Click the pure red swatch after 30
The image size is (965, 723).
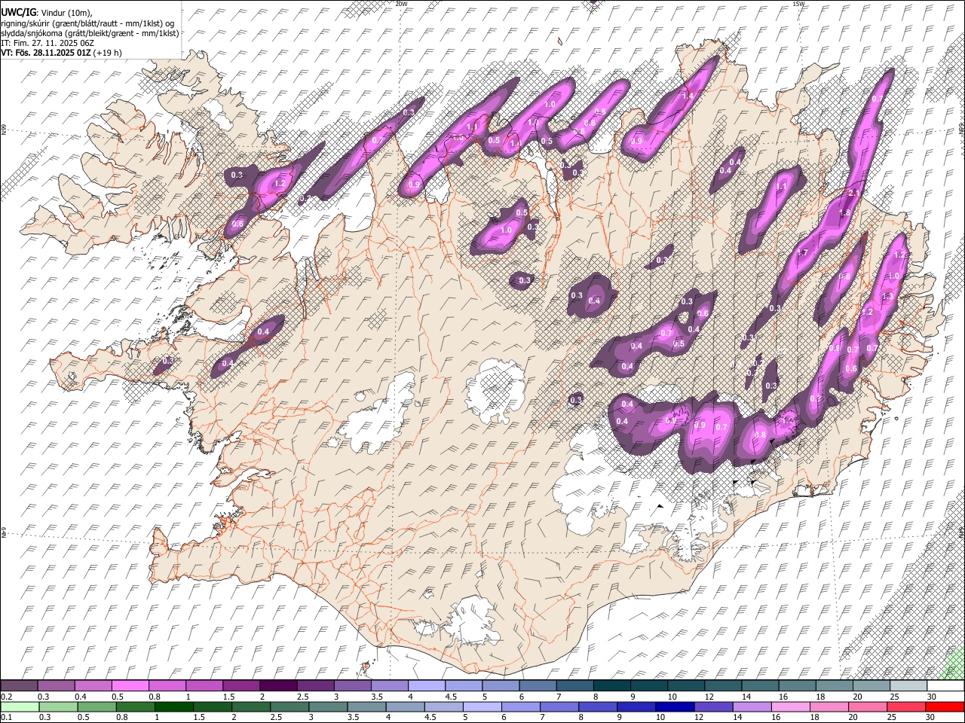point(945,706)
